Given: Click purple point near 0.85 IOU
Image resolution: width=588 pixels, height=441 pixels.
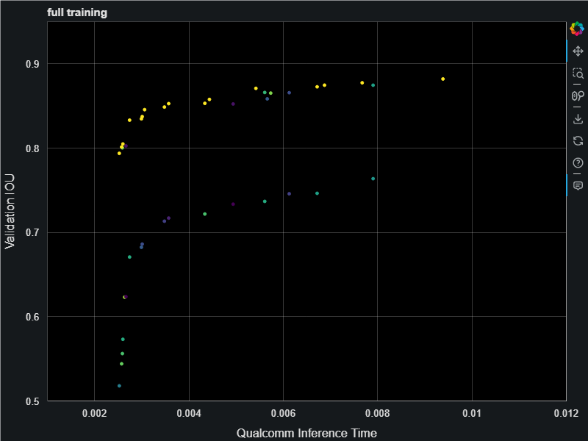Looking at the screenshot, I should coord(233,104).
